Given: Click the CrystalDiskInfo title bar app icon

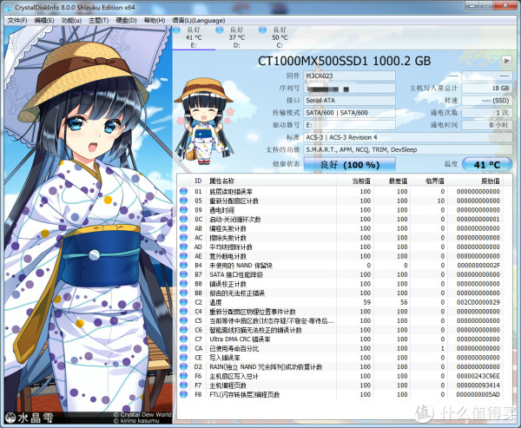Looking at the screenshot, I should tap(8, 7).
